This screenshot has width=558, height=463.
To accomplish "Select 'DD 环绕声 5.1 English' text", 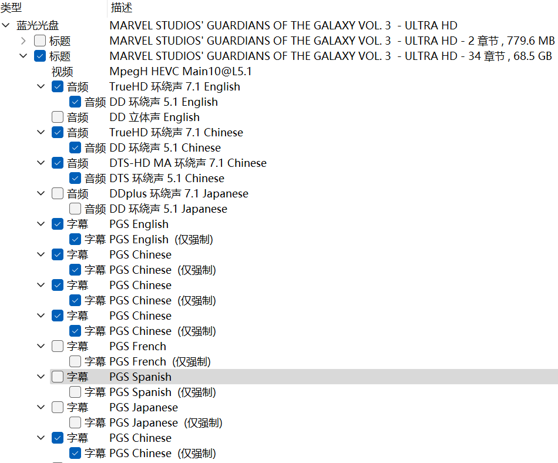I will (164, 102).
